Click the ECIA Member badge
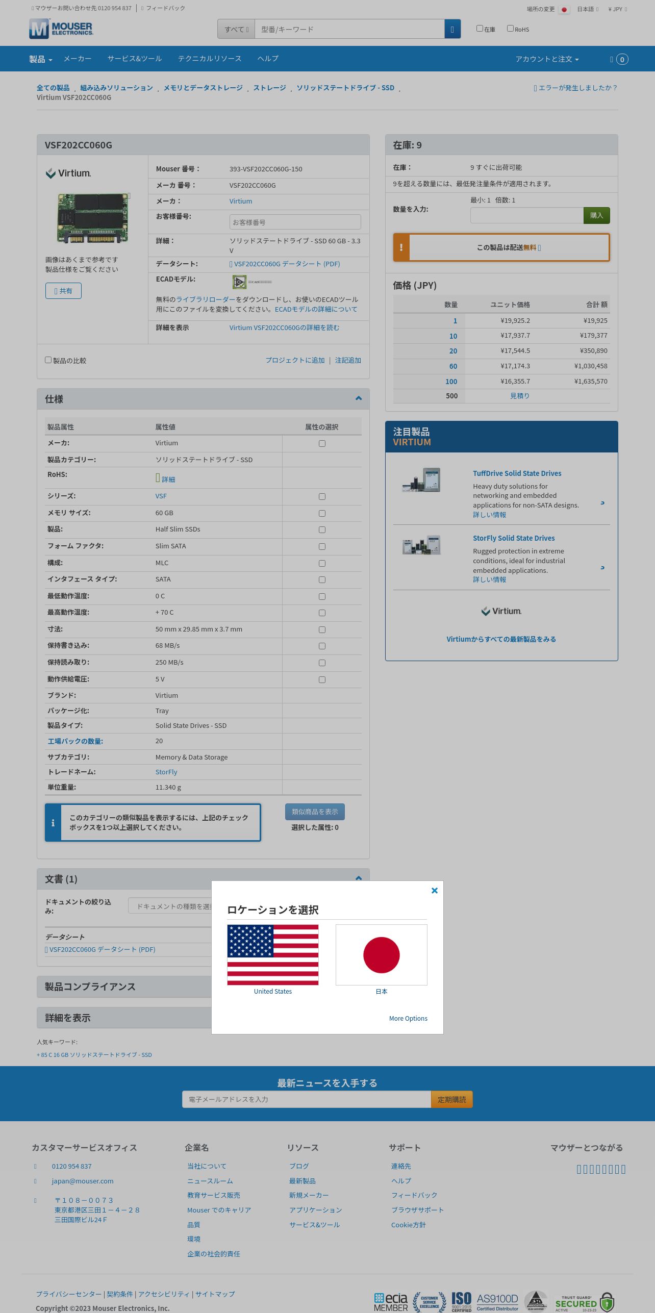 pyautogui.click(x=391, y=1302)
